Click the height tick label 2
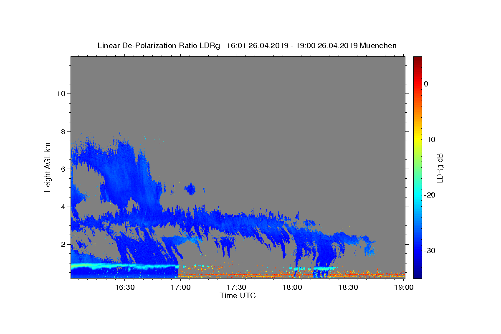This screenshot has height=334, width=501. pos(63,244)
